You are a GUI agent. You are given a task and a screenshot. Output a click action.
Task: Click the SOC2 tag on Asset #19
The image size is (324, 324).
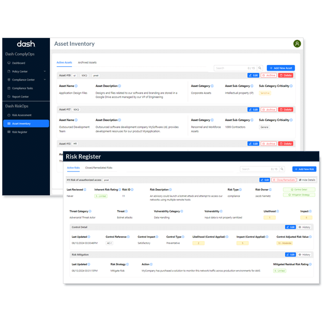point(84,75)
